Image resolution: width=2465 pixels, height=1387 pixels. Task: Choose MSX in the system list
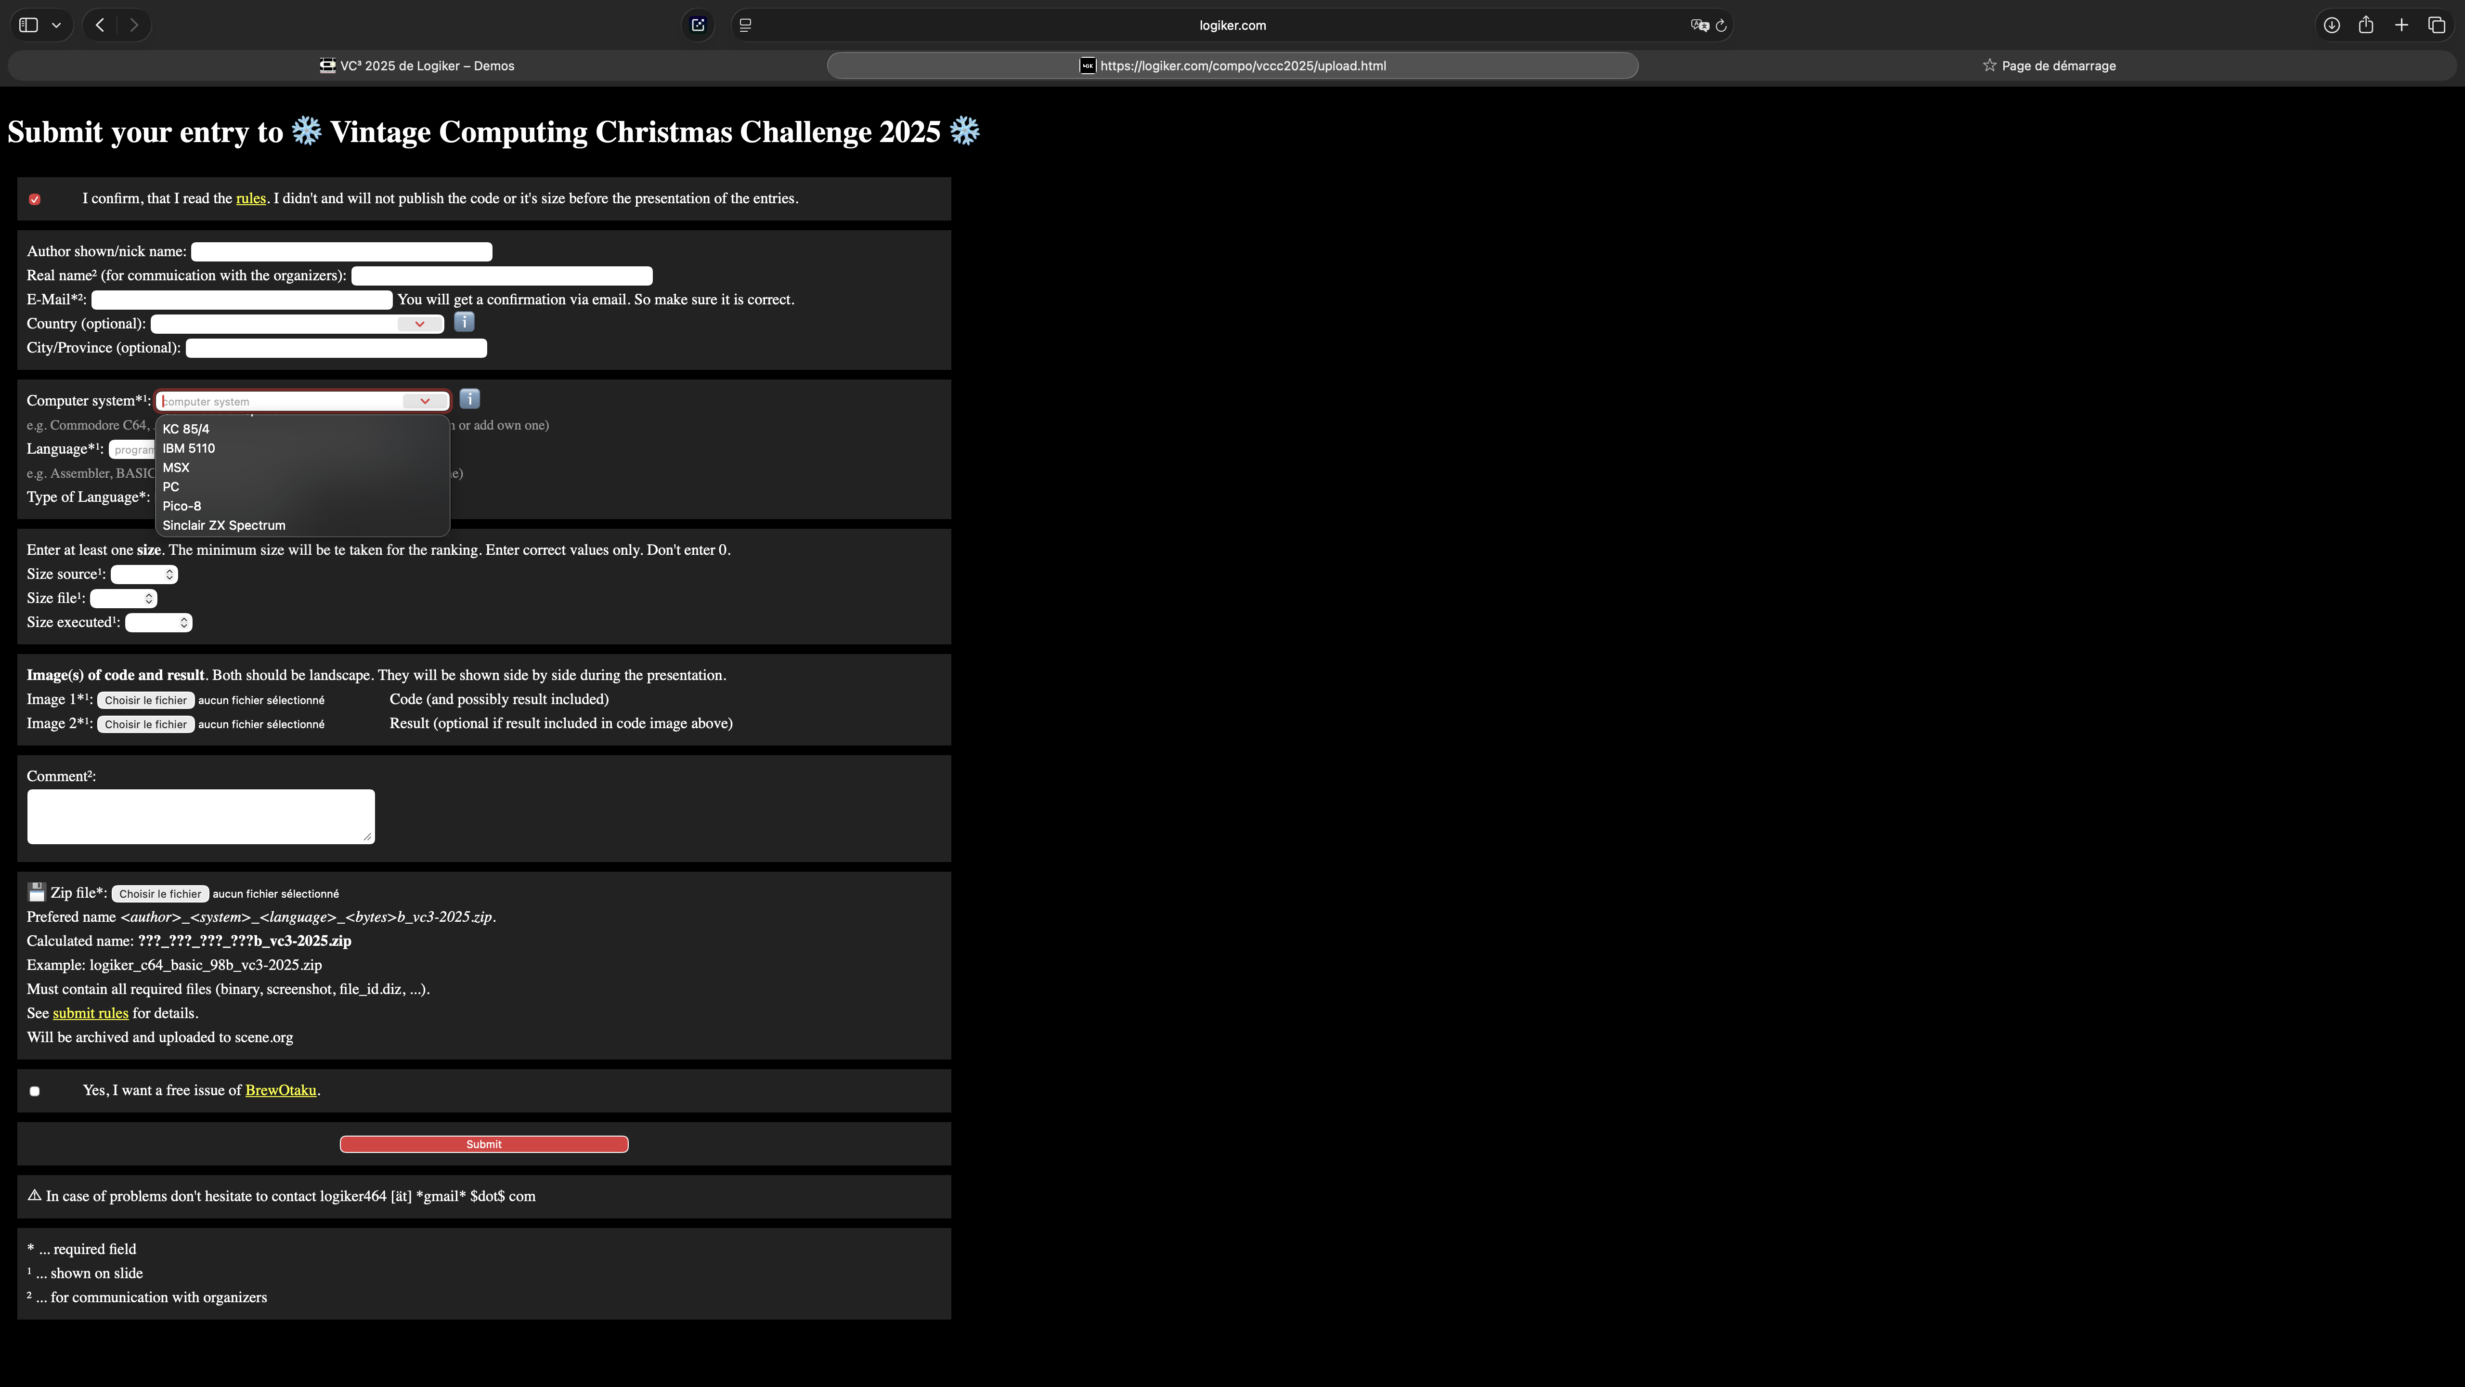point(176,467)
